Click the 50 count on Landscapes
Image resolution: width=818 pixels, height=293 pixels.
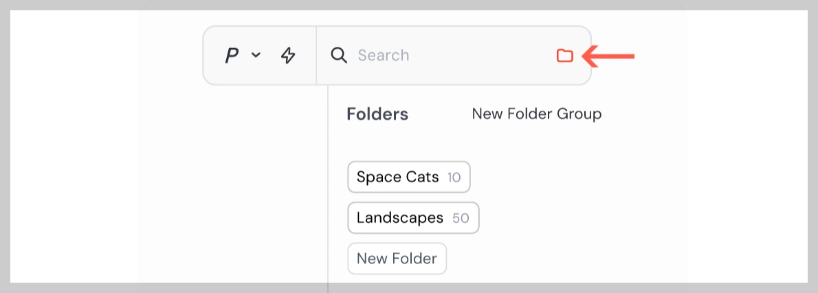click(461, 218)
